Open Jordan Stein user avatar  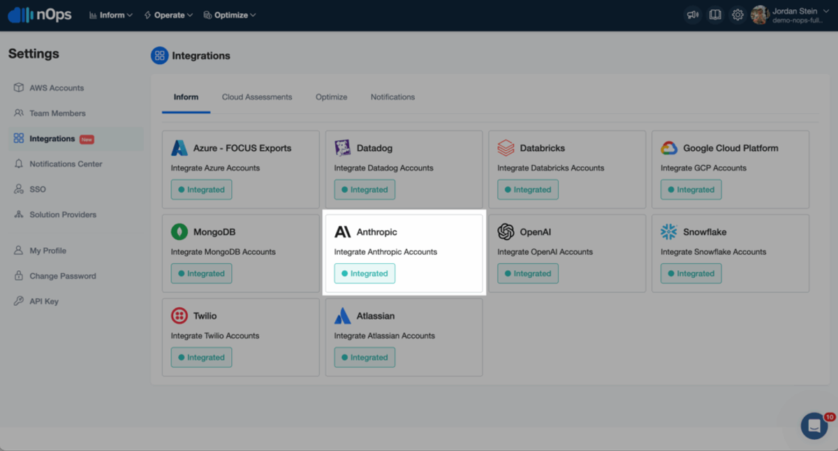(760, 15)
